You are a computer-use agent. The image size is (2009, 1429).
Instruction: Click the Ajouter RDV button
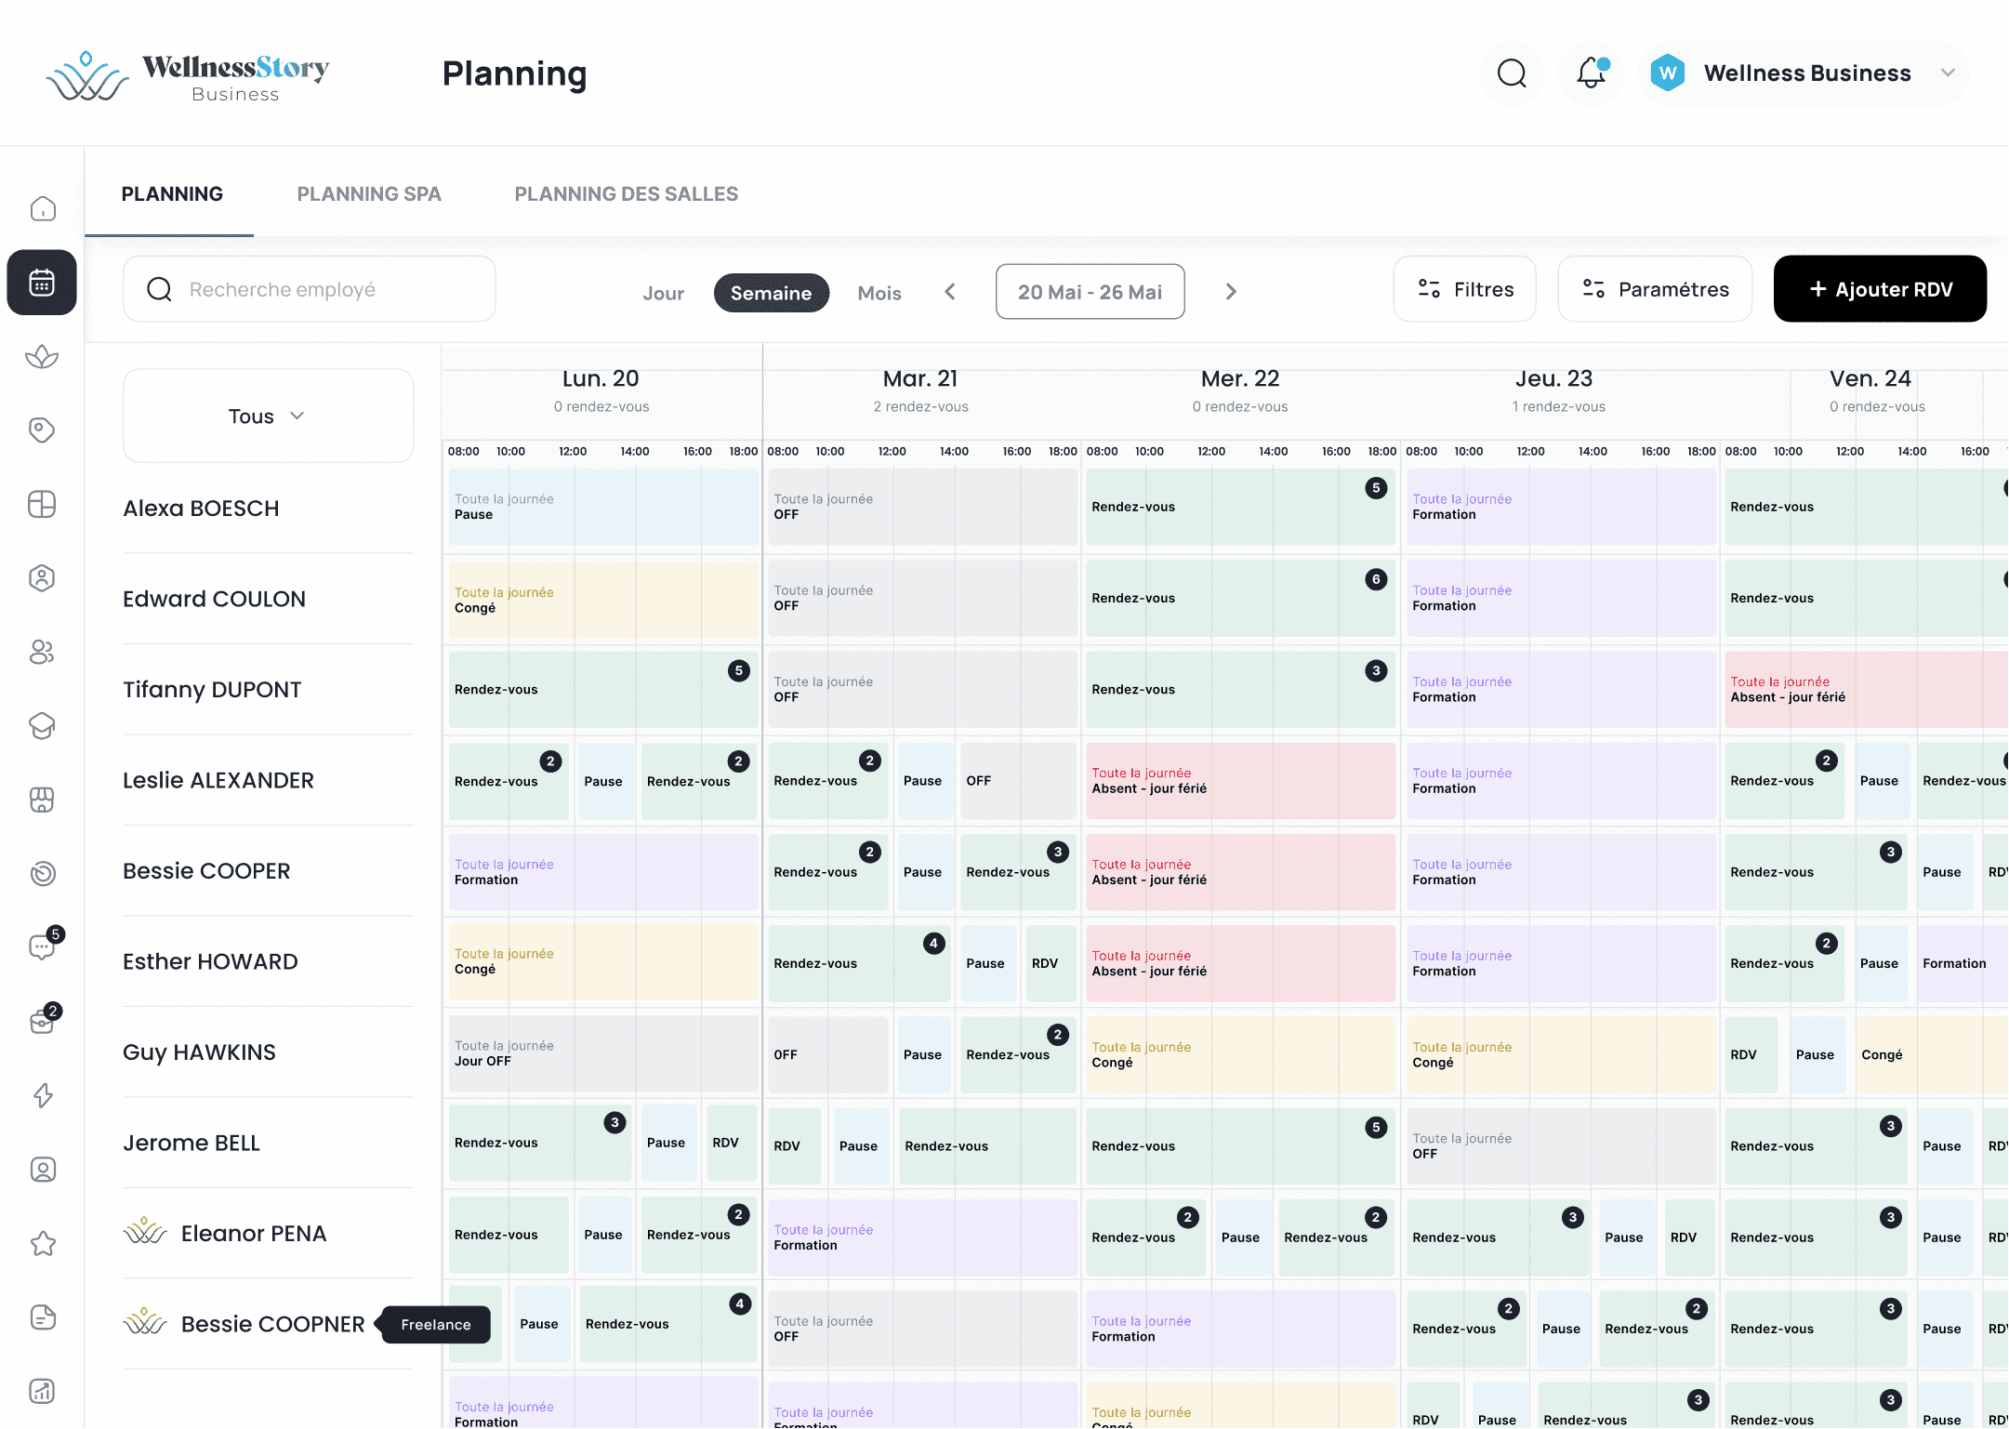coord(1880,289)
